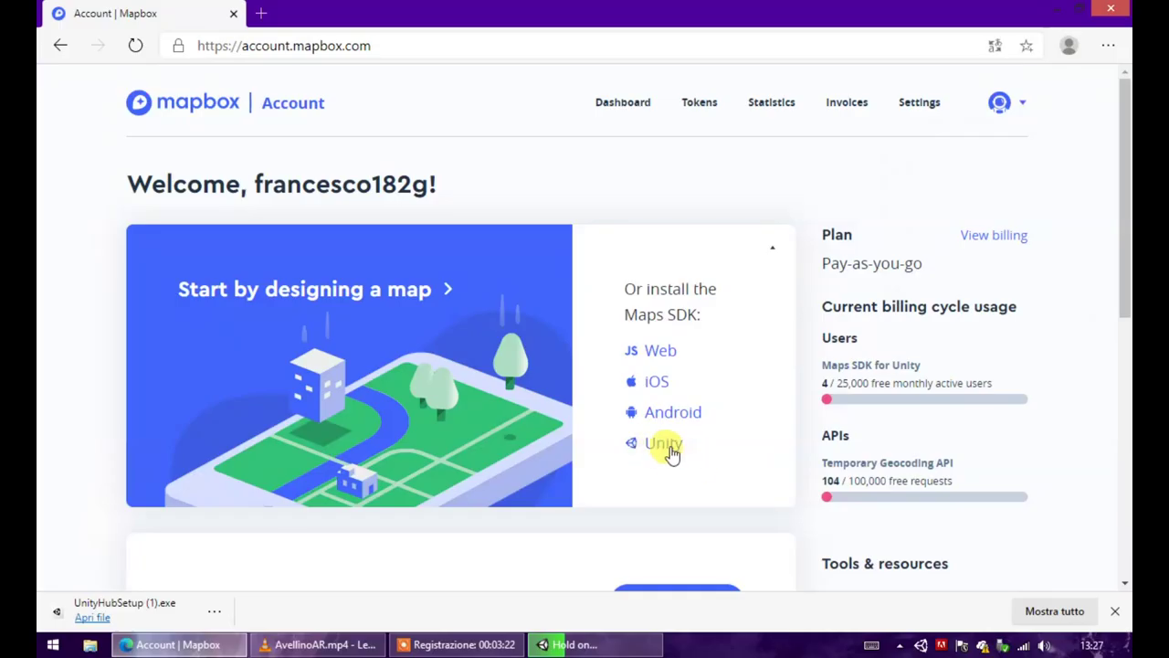Click the cloud sync warning tray icon
1169x658 pixels.
coord(983,645)
